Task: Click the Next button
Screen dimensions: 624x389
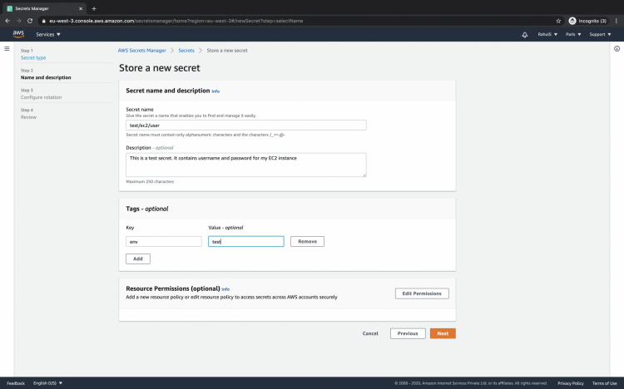Action: [x=443, y=333]
